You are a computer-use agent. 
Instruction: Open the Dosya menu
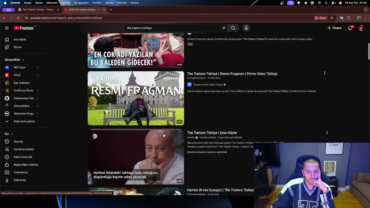point(28,3)
